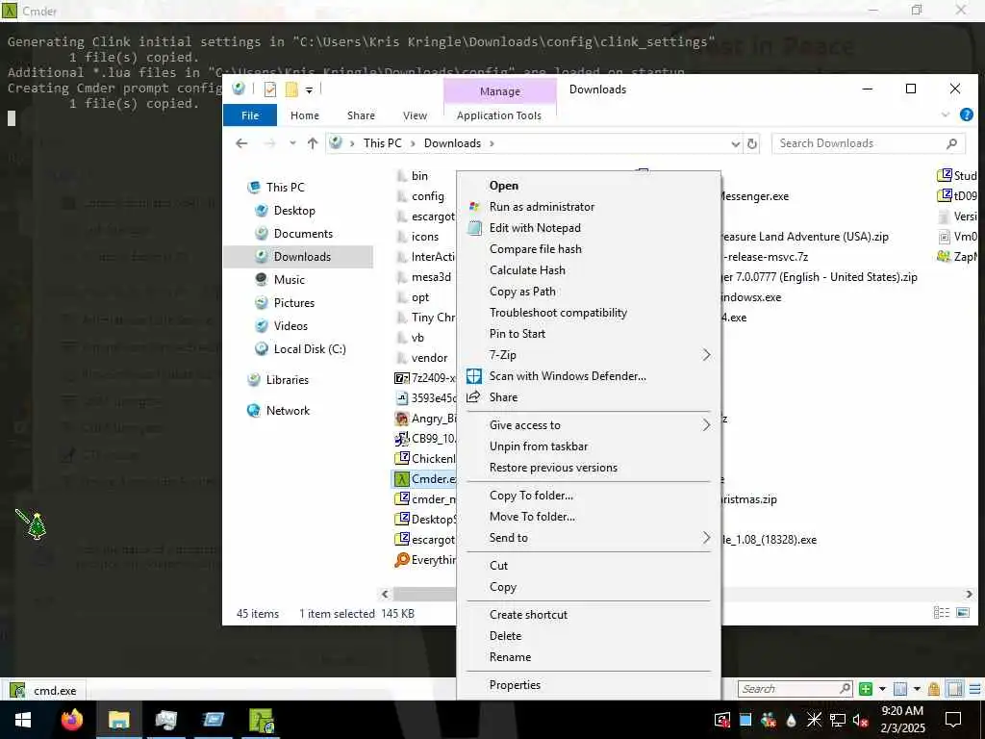Click the Properties quick access icon
Image resolution: width=985 pixels, height=739 pixels.
point(270,89)
